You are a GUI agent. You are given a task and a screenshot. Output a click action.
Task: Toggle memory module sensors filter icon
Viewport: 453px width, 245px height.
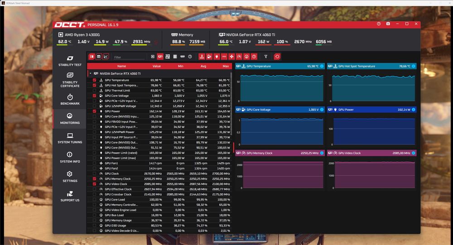tap(183, 57)
